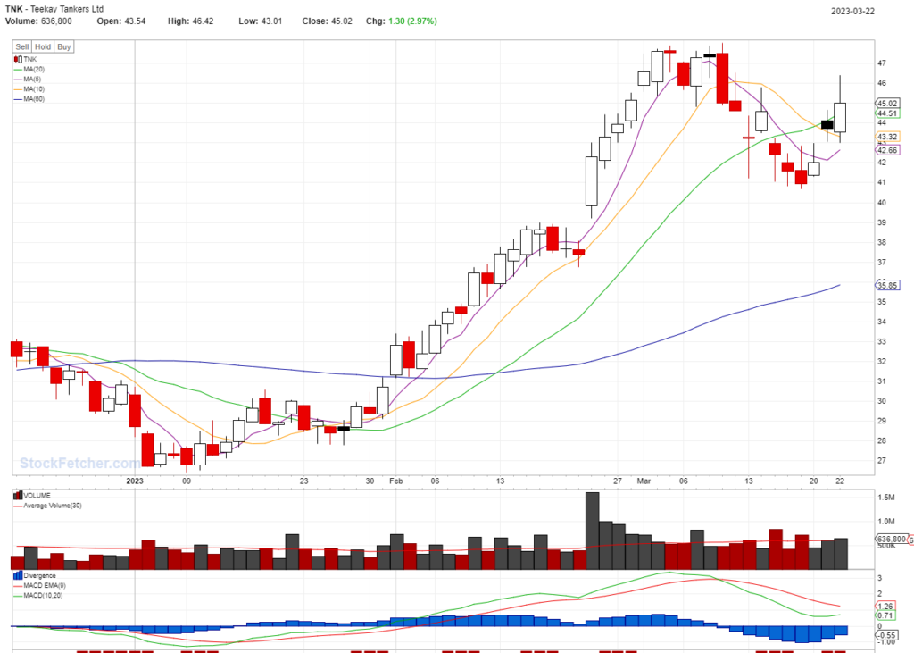Image resolution: width=914 pixels, height=653 pixels.
Task: Click the High: 46.42 value
Action: tap(191, 21)
